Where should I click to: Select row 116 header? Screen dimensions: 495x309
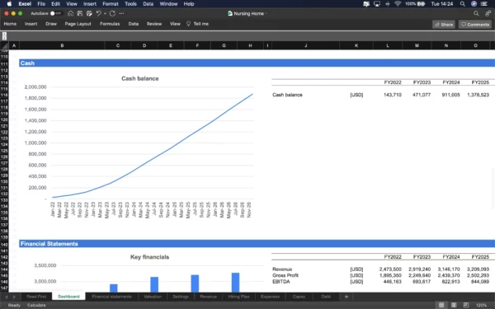[x=4, y=95]
